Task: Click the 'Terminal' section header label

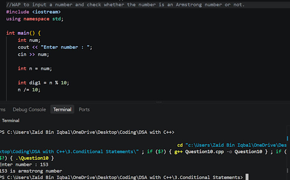Action: coord(11,120)
